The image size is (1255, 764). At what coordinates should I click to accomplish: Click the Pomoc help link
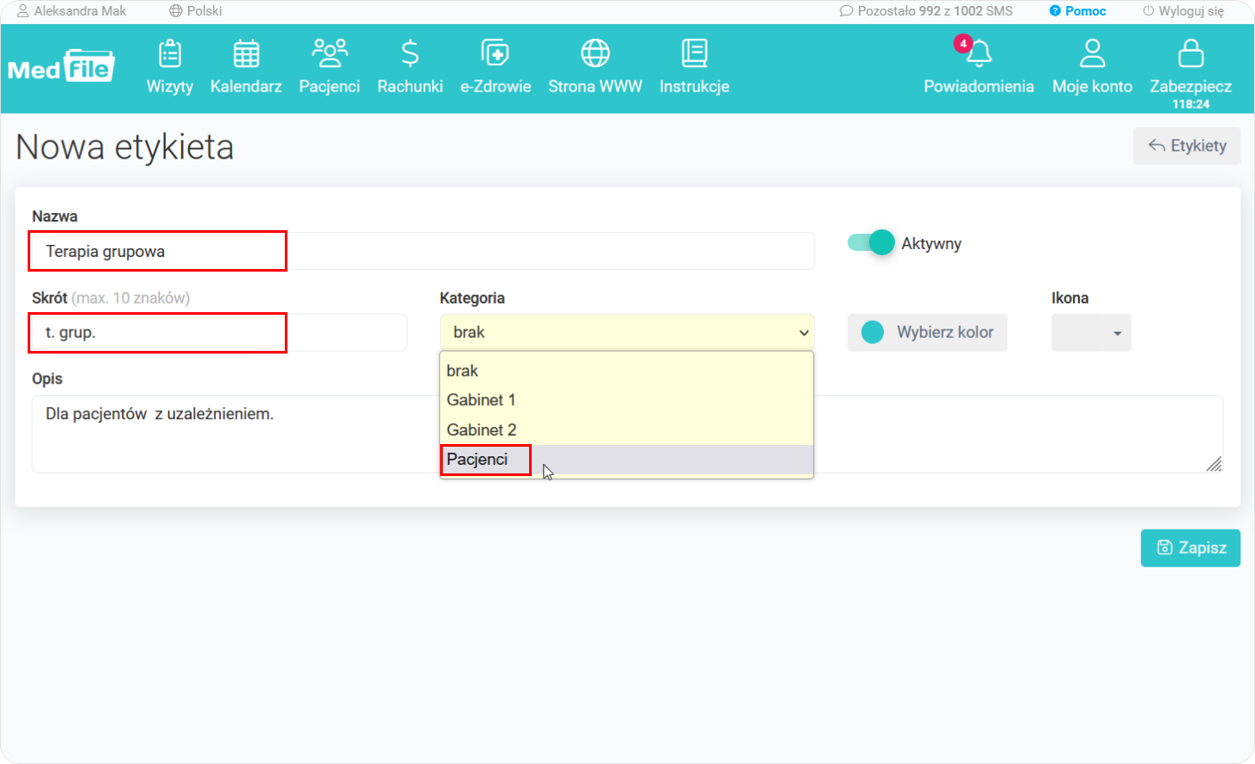(1085, 11)
